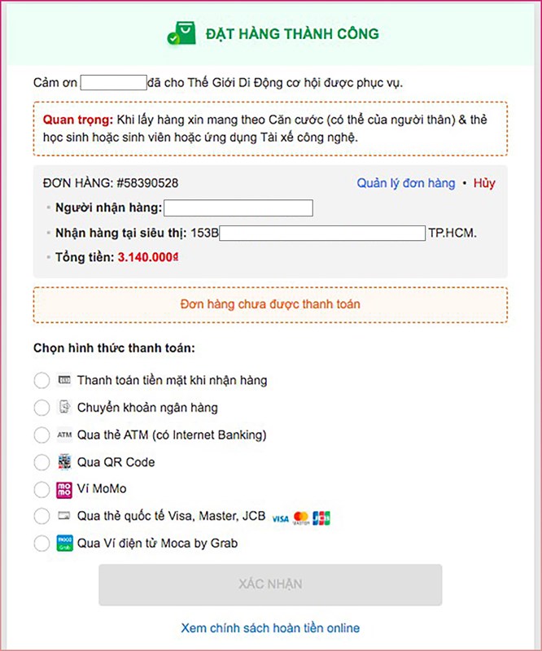This screenshot has height=651, width=542.
Task: Select cash on delivery payment radio button
Action: pos(42,381)
